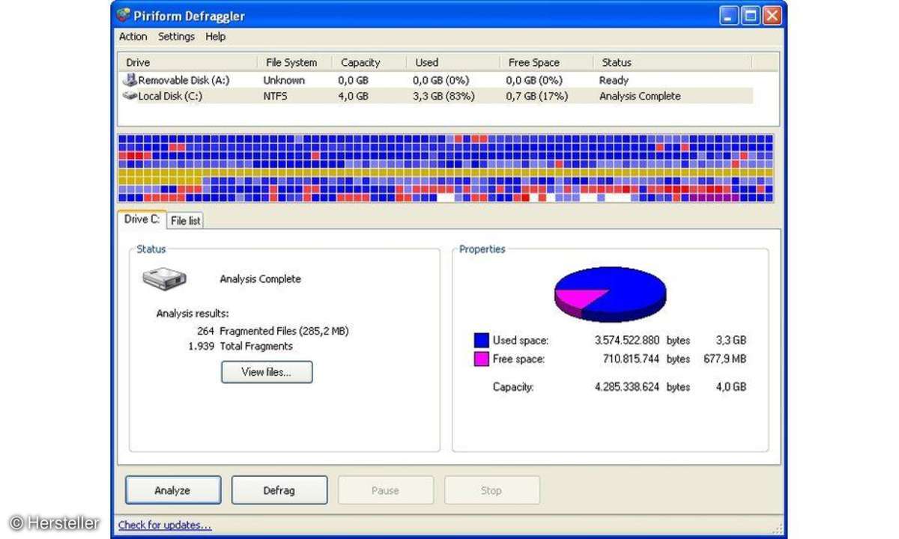Minimize the Defraggler window
Viewport: 899px width, 539px height.
coord(729,16)
